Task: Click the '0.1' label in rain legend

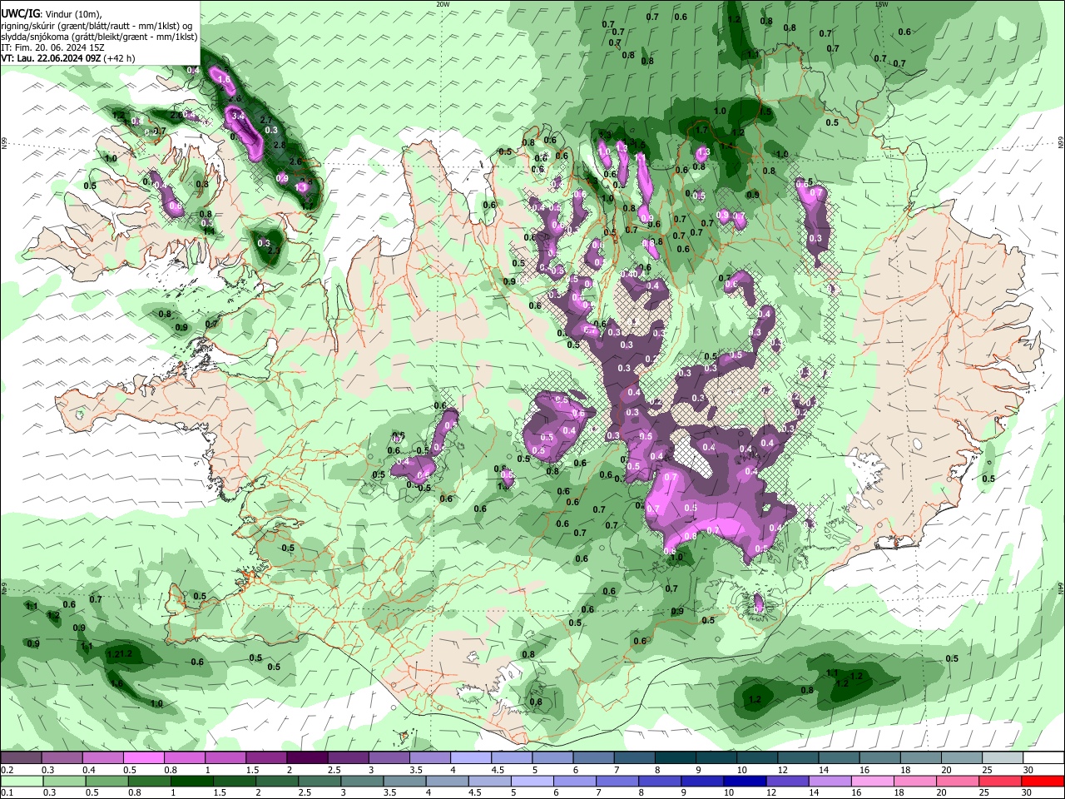Action: (x=7, y=793)
